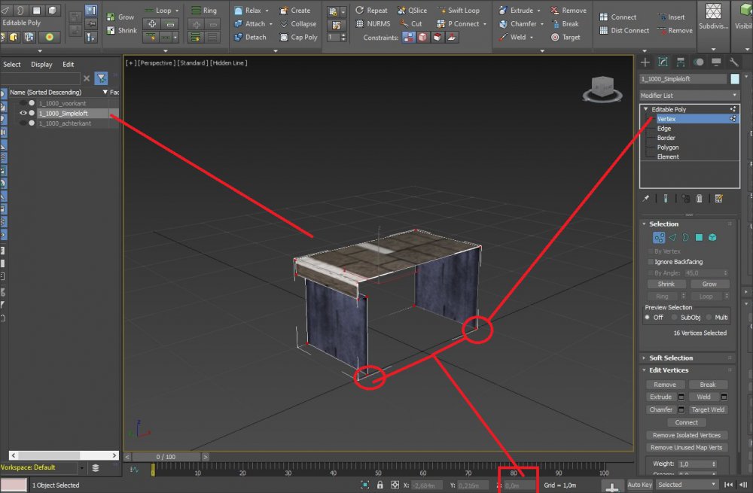753x493 pixels.
Task: Open the Hierarchy panel icon
Action: point(681,62)
